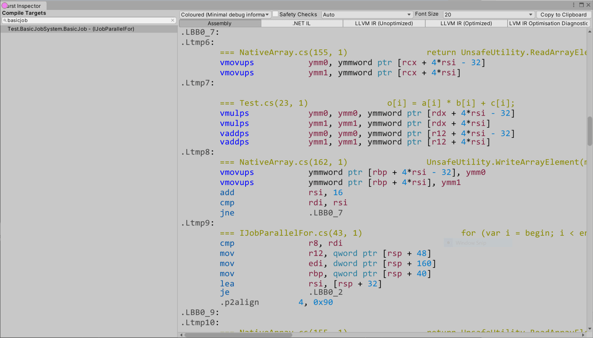Open the Font Size dropdown
Screen dimensions: 593x338
[x=489, y=15]
